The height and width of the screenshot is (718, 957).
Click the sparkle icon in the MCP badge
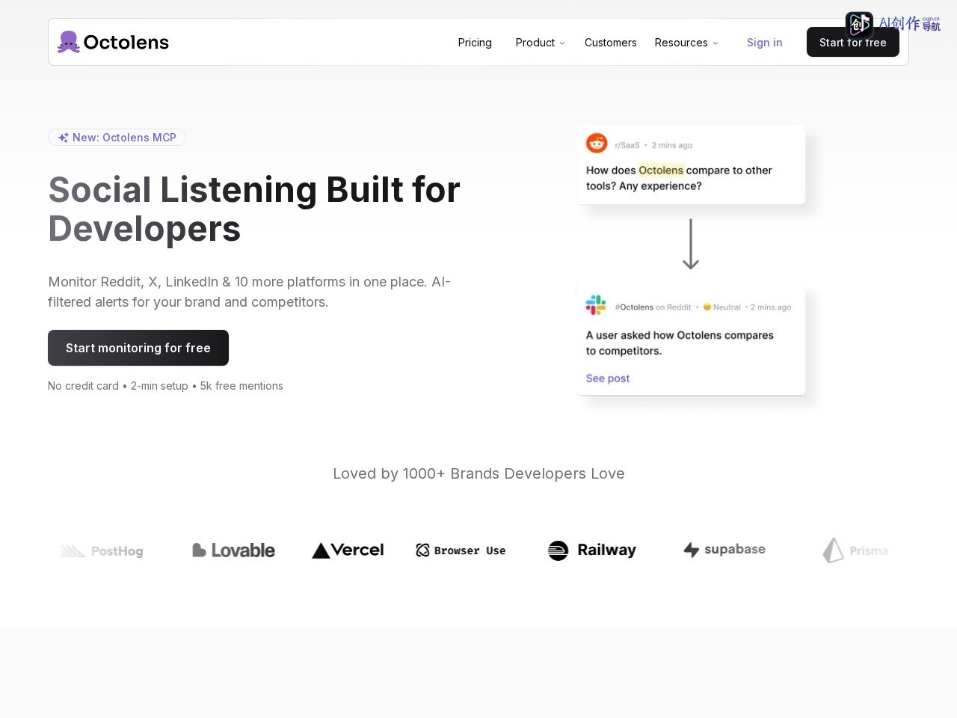click(64, 138)
